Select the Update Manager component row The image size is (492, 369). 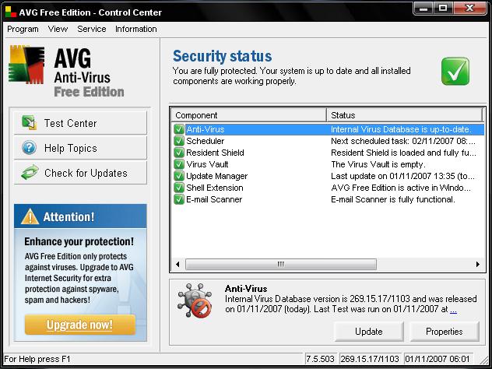point(328,176)
